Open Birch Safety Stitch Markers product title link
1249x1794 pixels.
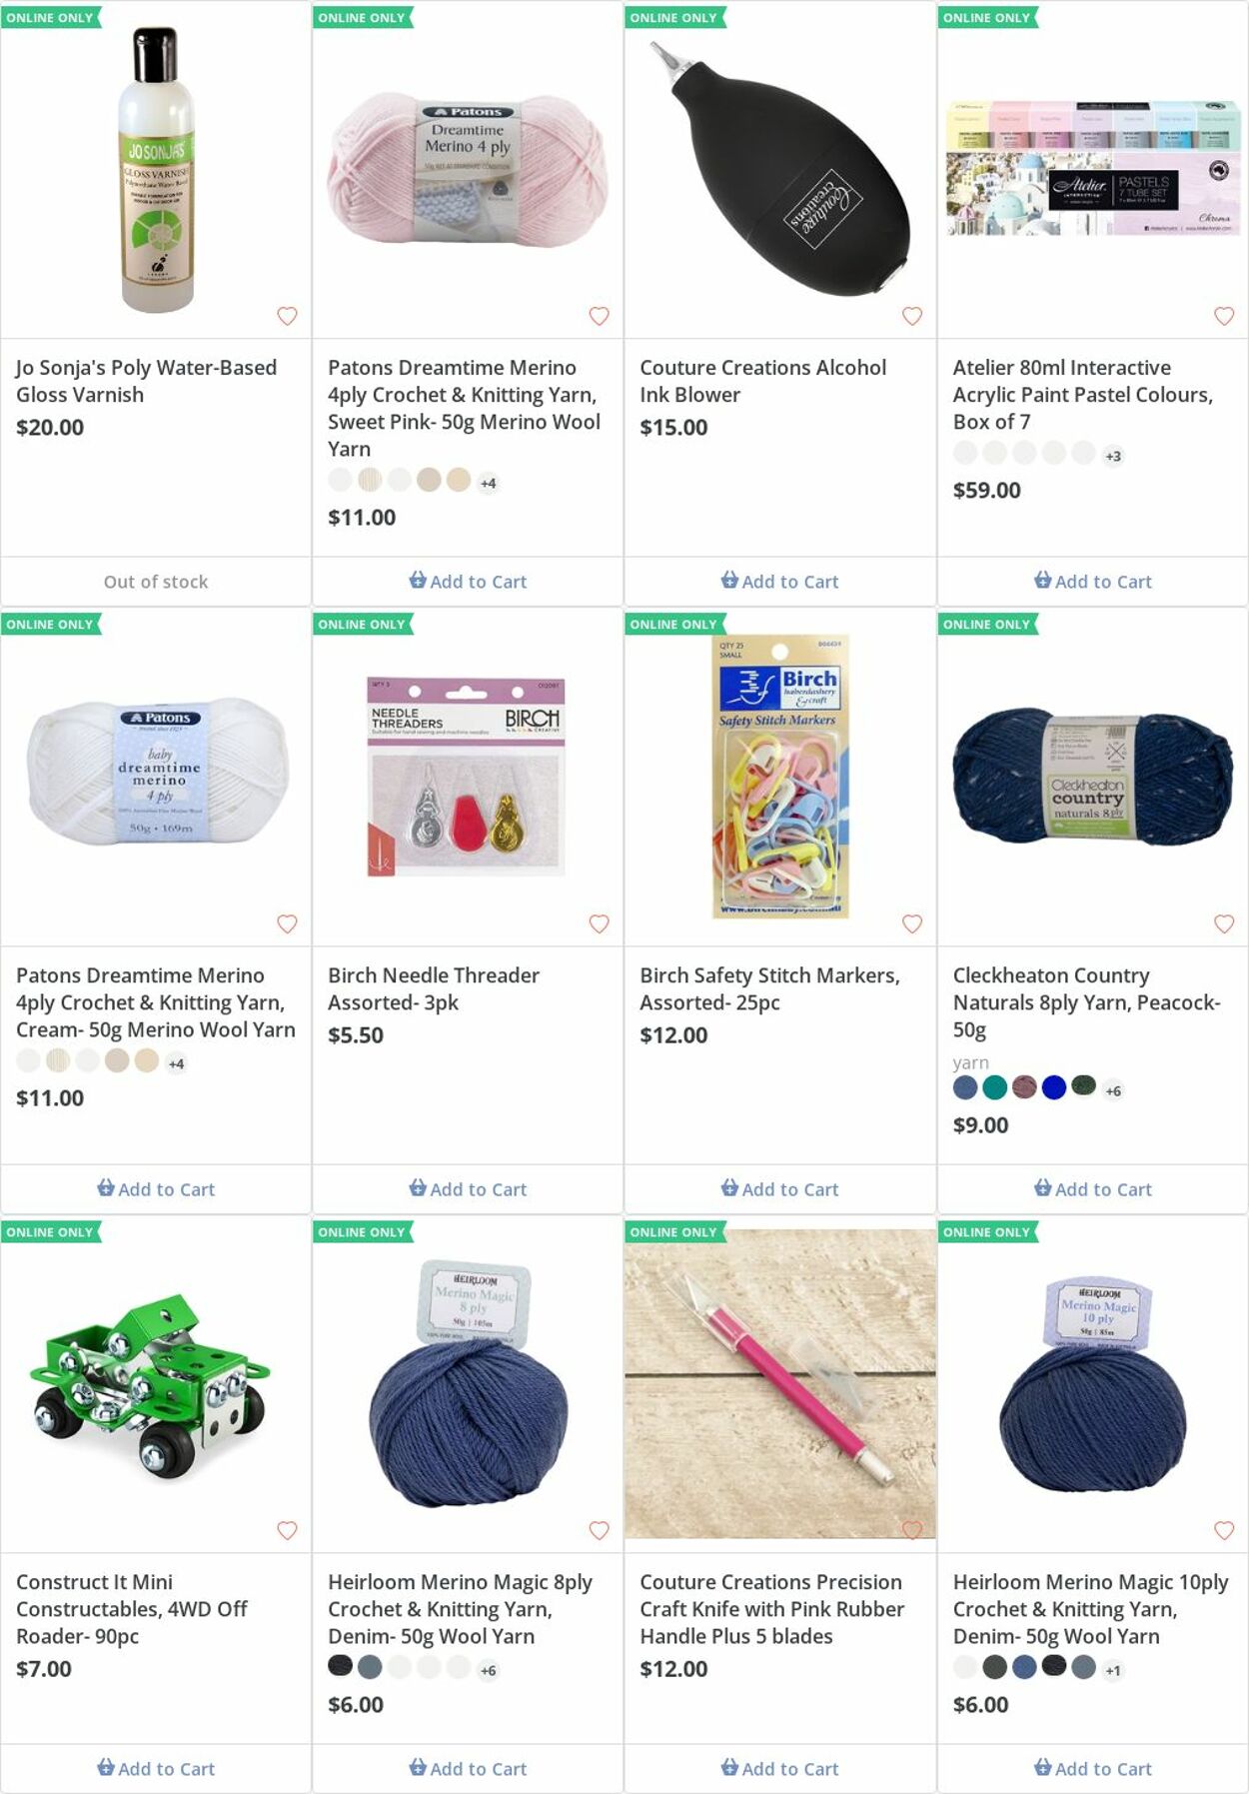[769, 988]
